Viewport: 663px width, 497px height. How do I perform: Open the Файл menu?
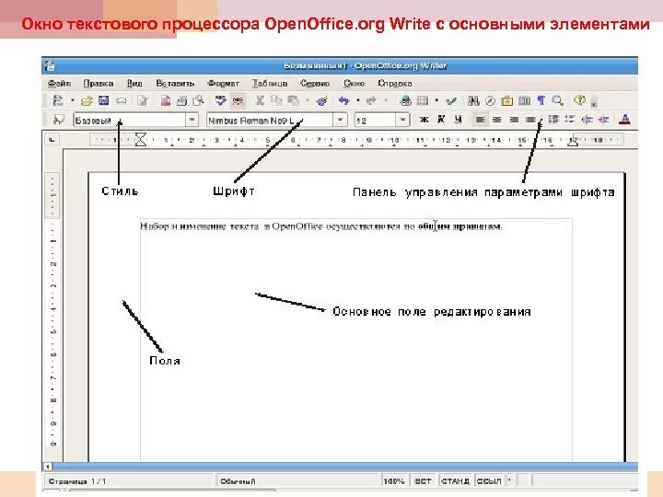click(59, 83)
